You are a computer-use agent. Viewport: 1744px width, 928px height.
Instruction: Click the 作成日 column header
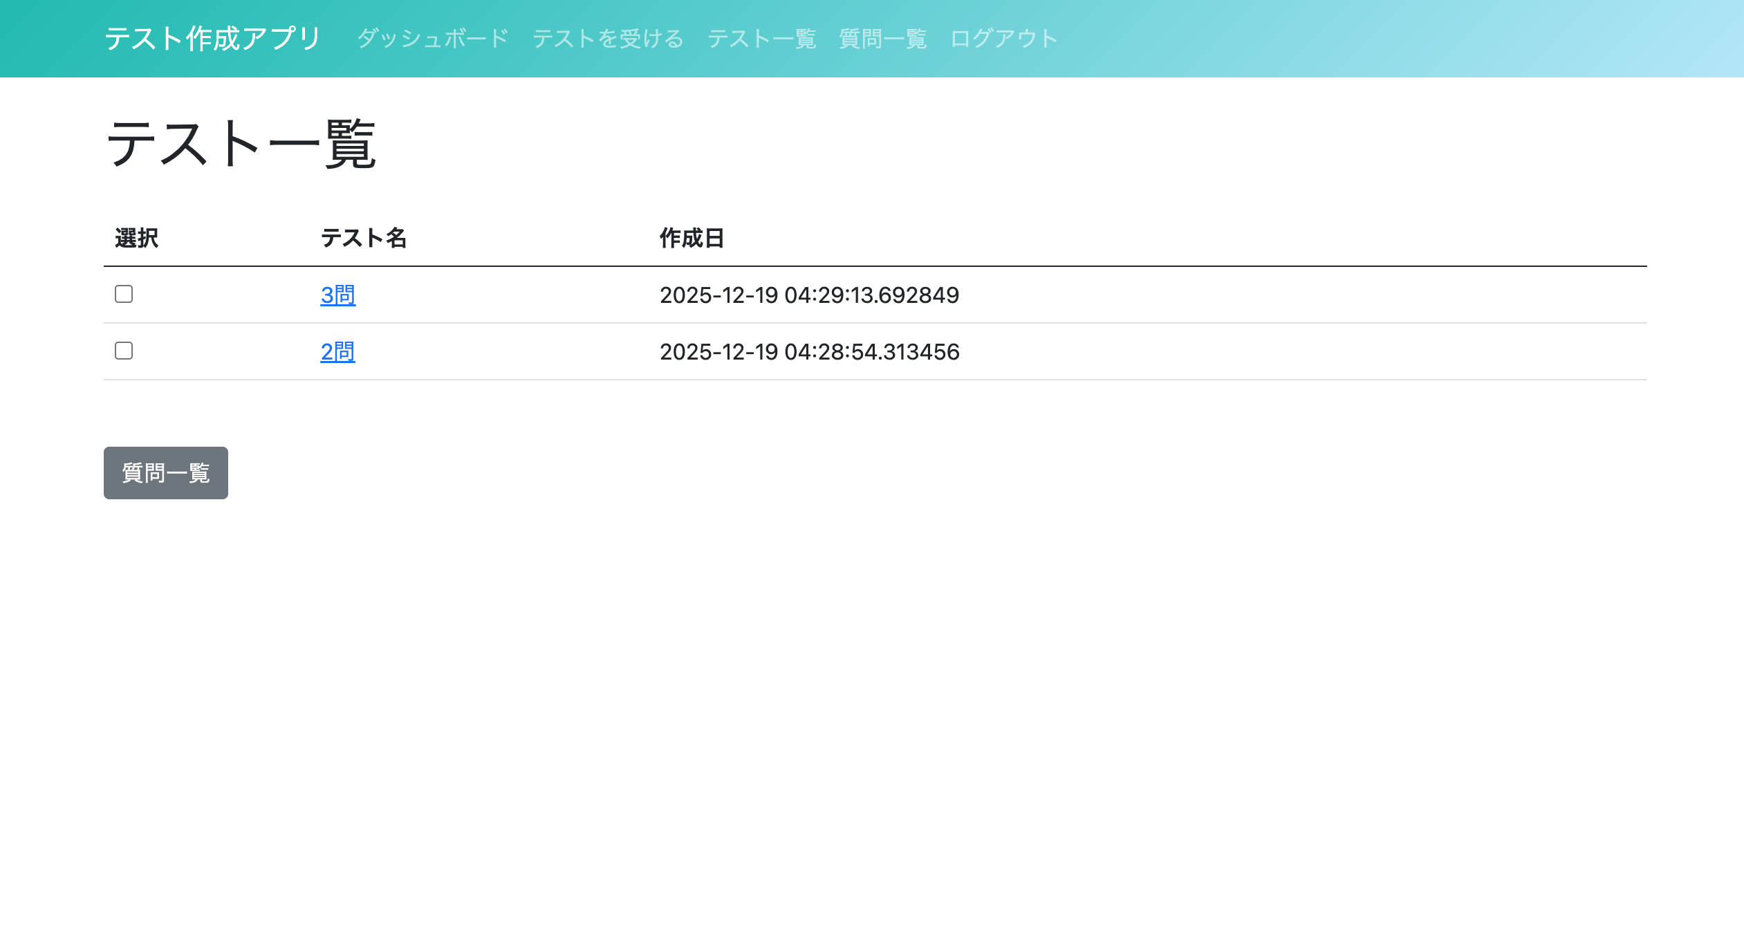[692, 239]
